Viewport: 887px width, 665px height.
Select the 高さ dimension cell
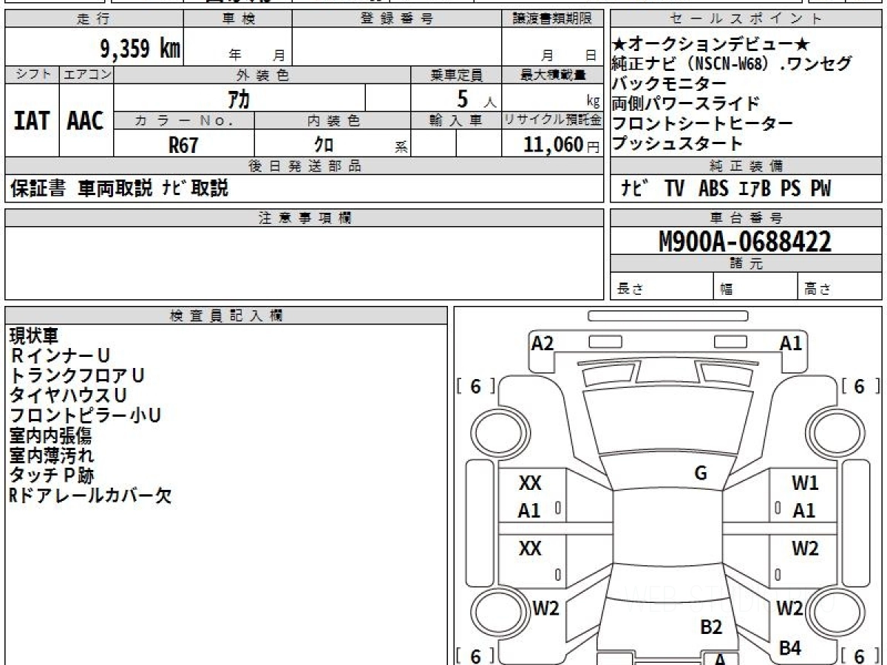pos(840,287)
